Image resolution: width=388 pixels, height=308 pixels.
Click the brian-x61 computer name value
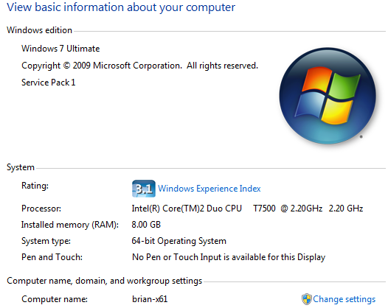150,299
